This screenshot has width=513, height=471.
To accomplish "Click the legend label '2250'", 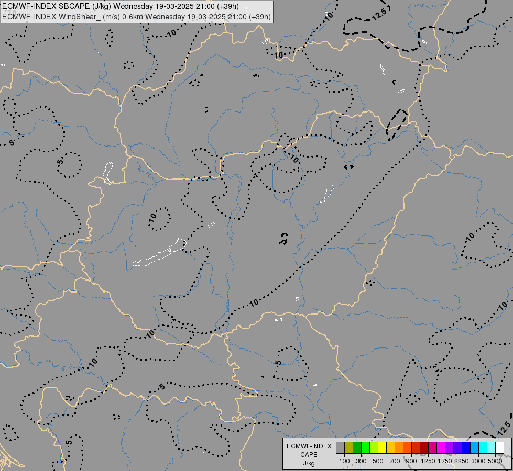I will pos(462,461).
